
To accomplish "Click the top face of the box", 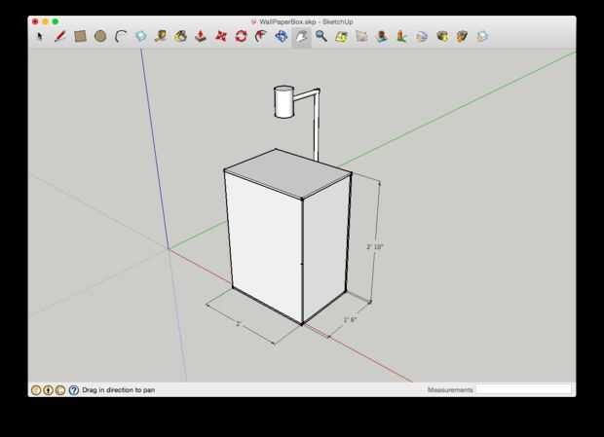I will click(x=287, y=173).
